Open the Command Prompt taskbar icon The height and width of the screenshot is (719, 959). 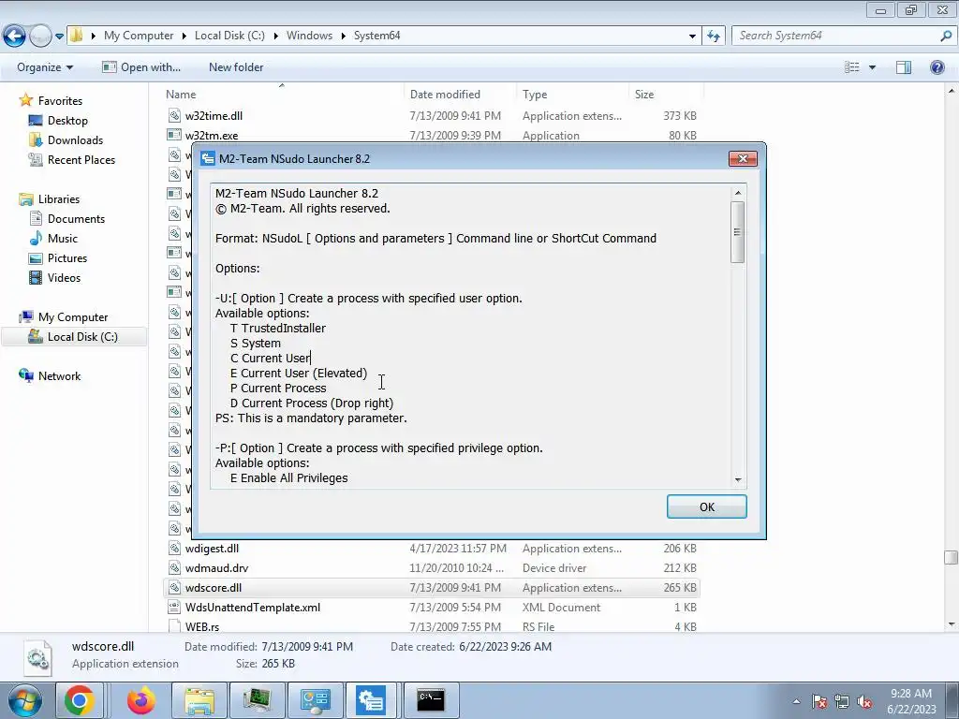click(x=431, y=700)
